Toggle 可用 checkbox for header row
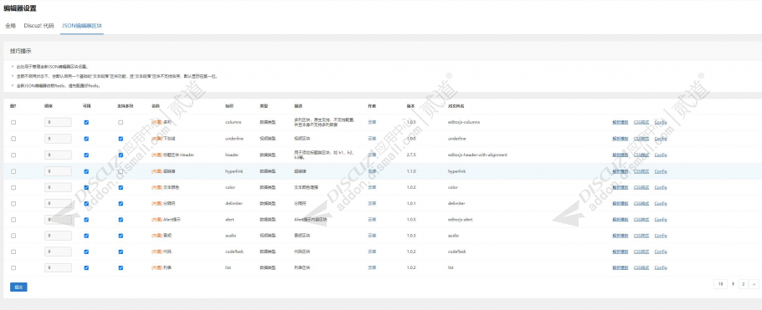762x310 pixels. 86,155
